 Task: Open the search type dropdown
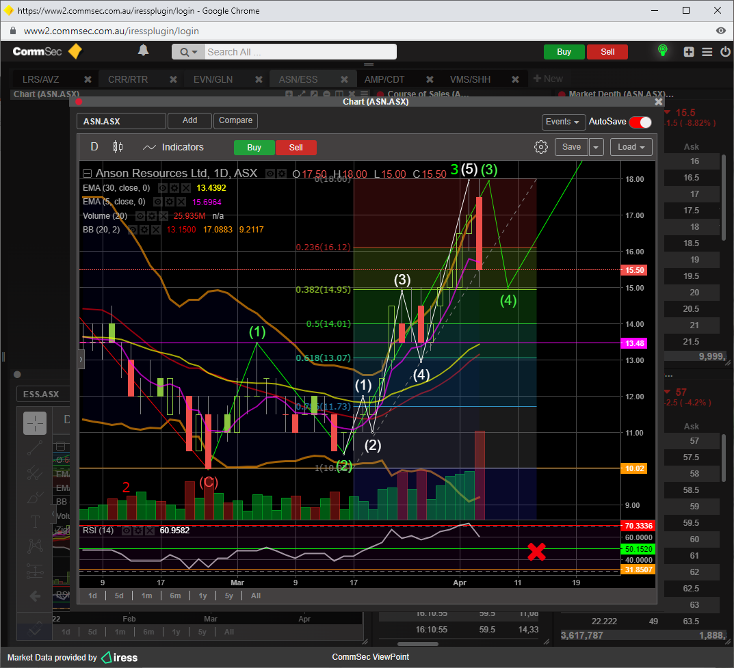189,52
